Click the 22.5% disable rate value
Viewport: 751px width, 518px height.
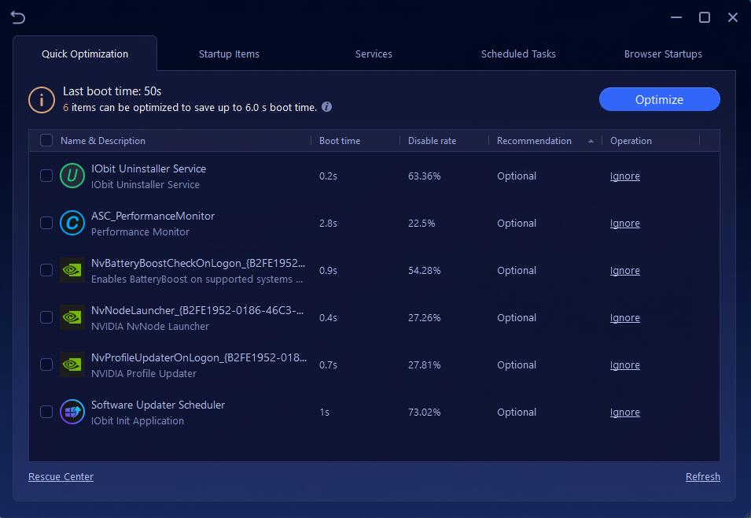coord(422,223)
